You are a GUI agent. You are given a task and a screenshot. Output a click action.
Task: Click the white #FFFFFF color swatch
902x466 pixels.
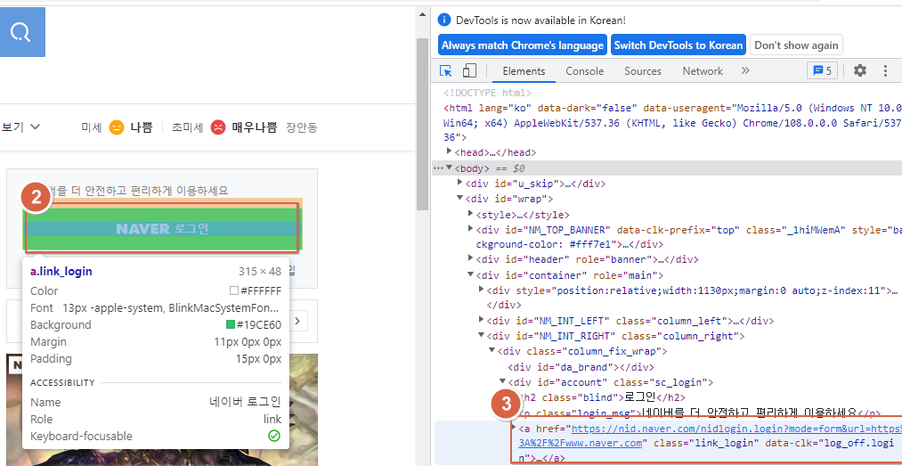coord(234,290)
